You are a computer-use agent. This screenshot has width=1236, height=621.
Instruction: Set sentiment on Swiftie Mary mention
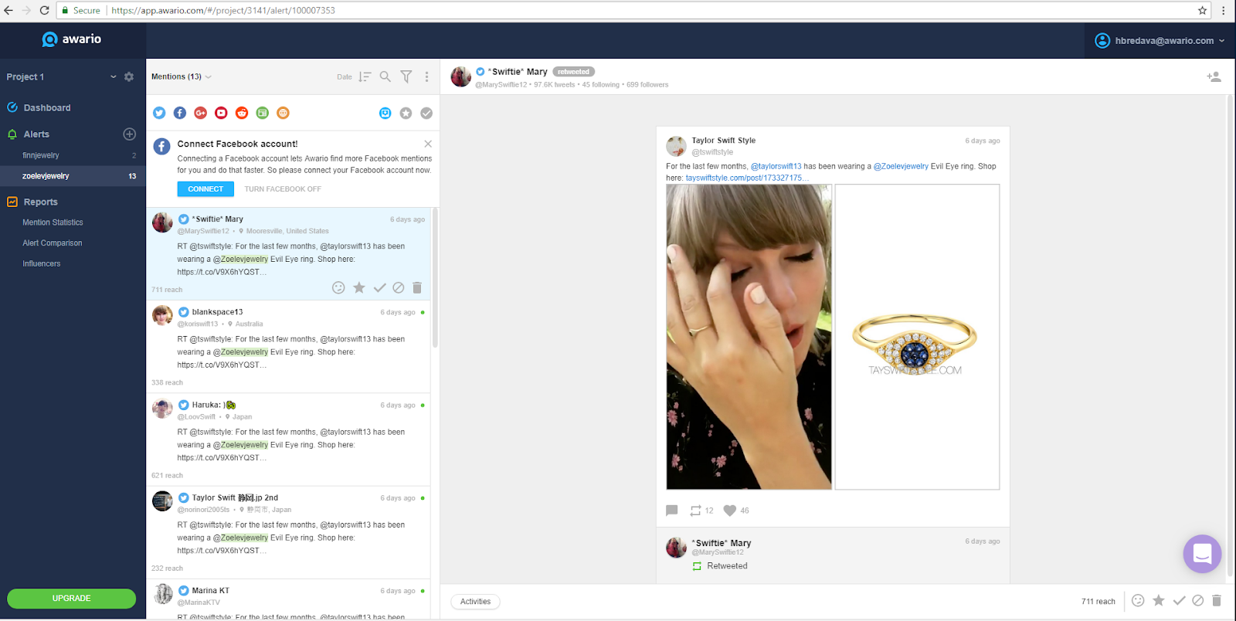(338, 287)
